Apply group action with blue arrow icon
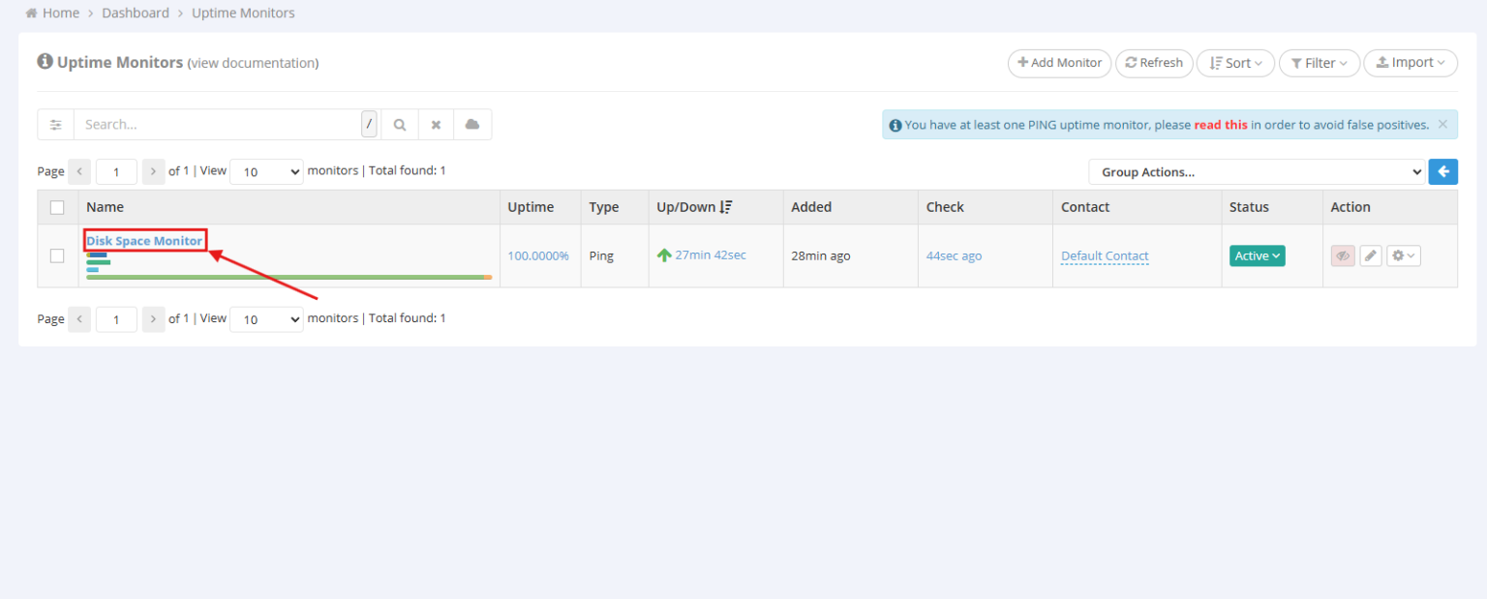 [1442, 171]
